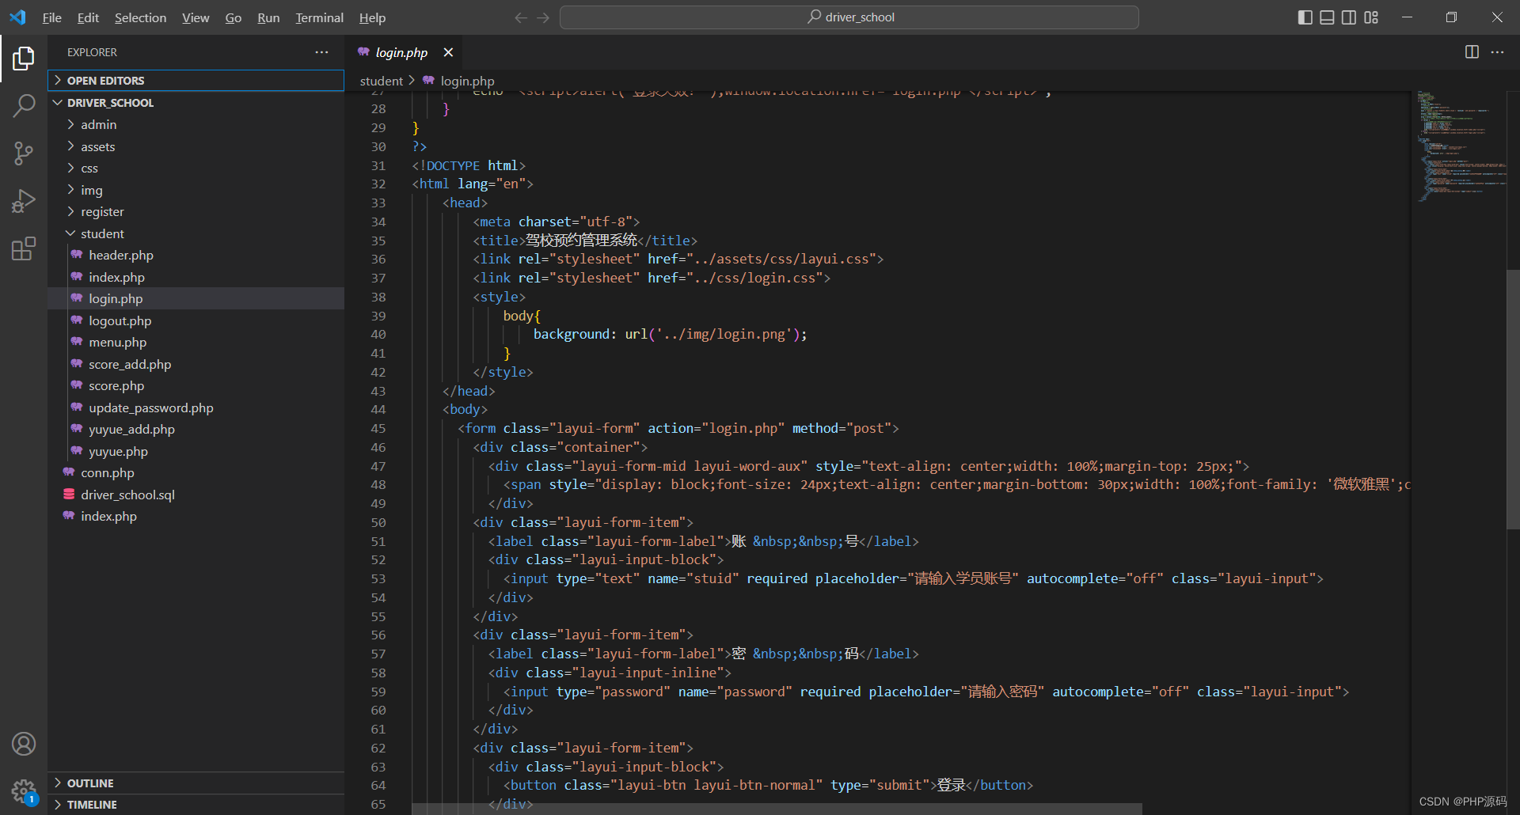Image resolution: width=1520 pixels, height=815 pixels.
Task: Click line number 45 in the gutter
Action: pyautogui.click(x=378, y=428)
